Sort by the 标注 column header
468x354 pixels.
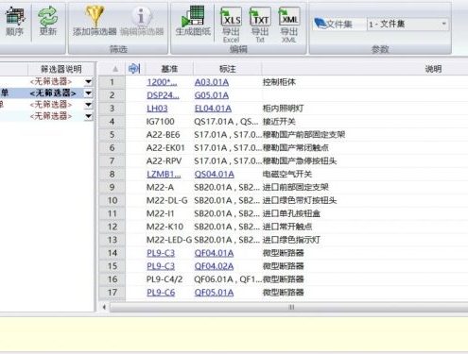tap(227, 69)
